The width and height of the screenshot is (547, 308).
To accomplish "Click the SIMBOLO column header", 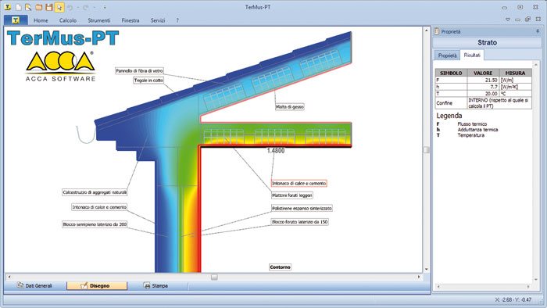I will coord(451,73).
